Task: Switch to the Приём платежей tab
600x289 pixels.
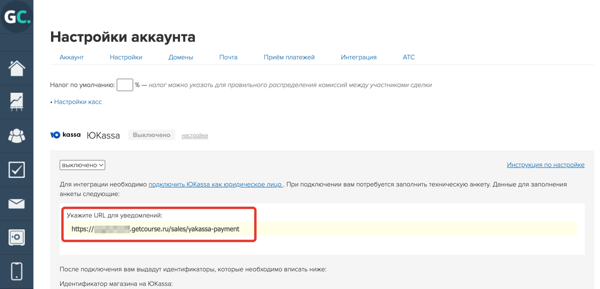Action: click(x=289, y=57)
